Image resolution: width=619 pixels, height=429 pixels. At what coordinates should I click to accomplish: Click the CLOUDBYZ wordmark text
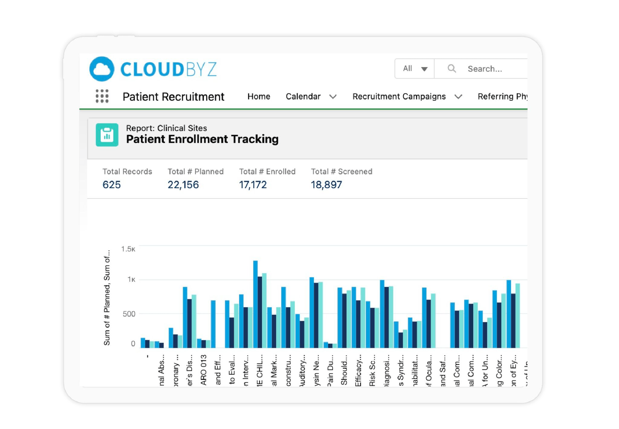(x=169, y=69)
